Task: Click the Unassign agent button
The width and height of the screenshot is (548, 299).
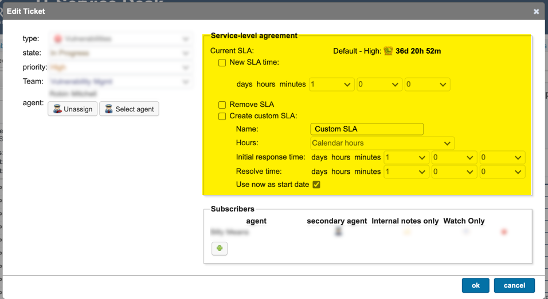Action: [x=72, y=109]
